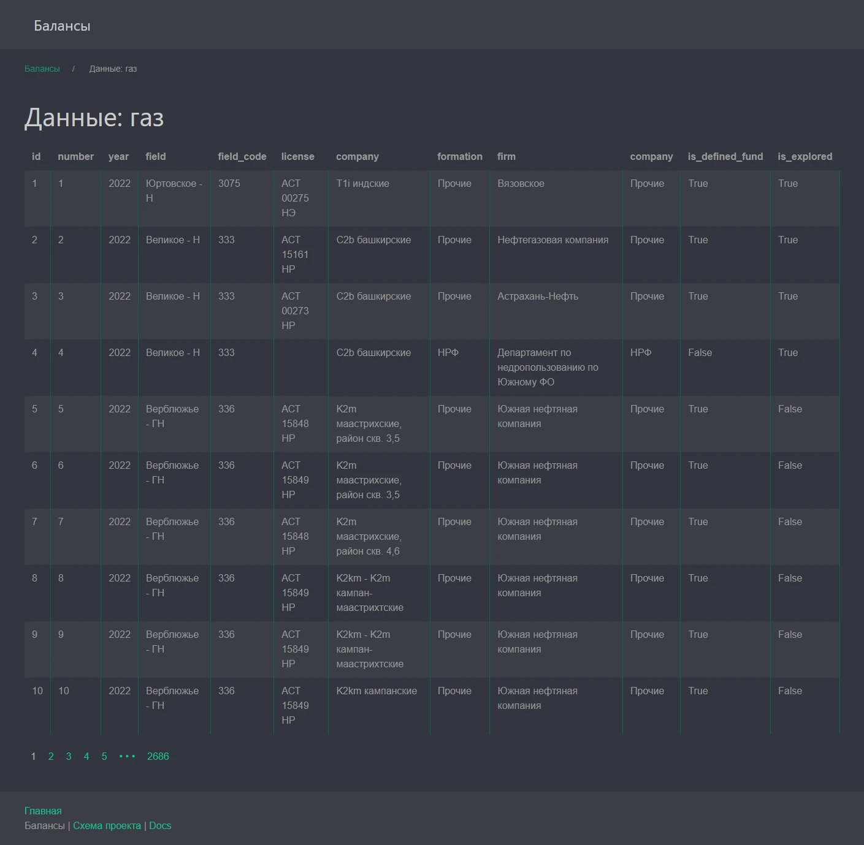This screenshot has height=845, width=864.
Task: Open the Балансы breadcrumb link
Action: coord(42,69)
